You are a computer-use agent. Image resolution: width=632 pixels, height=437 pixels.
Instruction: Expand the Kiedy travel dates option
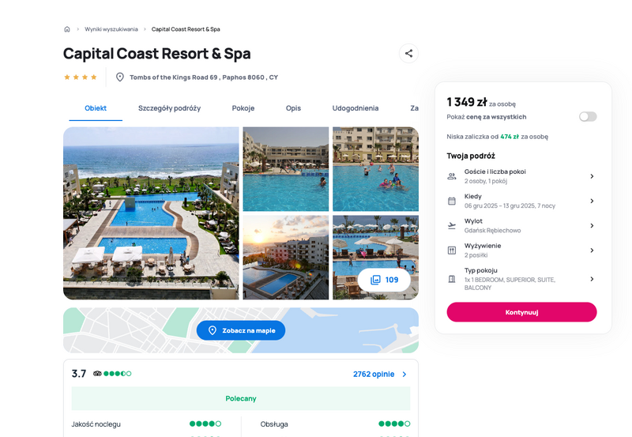[x=521, y=201]
